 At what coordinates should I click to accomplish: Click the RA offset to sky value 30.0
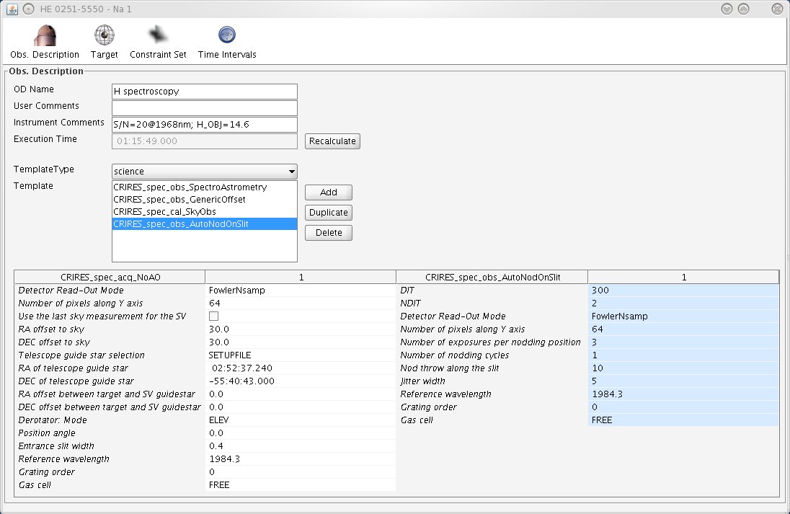click(x=301, y=329)
